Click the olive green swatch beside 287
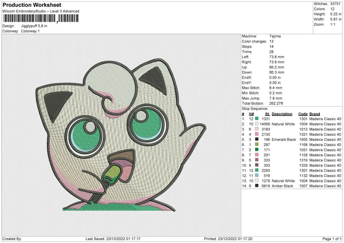 pyautogui.click(x=257, y=144)
